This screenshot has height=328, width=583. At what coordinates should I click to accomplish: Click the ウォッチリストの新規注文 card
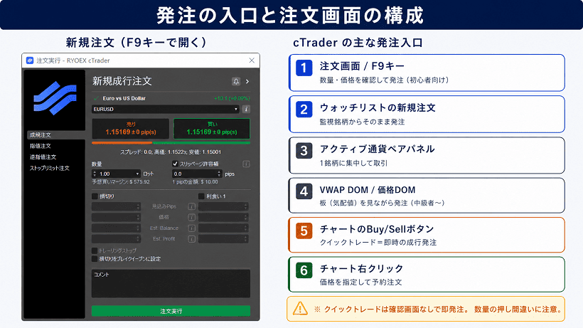(x=427, y=114)
